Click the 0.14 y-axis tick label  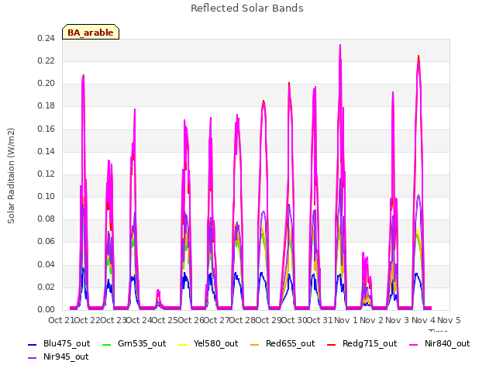[x=46, y=152]
